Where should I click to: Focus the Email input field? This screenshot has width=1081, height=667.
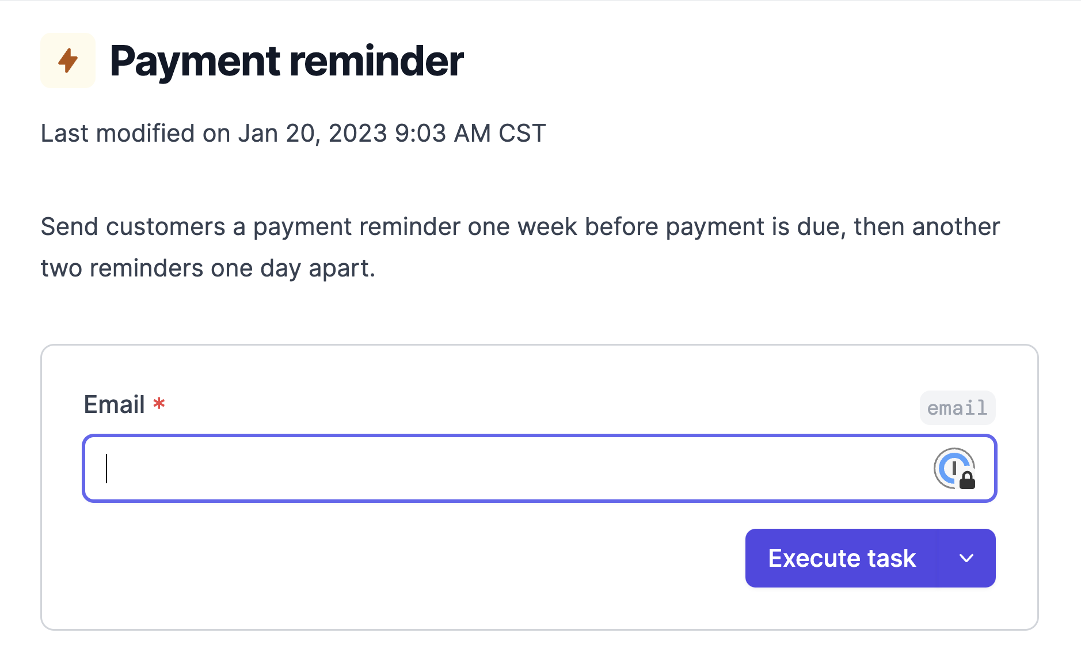pos(539,468)
